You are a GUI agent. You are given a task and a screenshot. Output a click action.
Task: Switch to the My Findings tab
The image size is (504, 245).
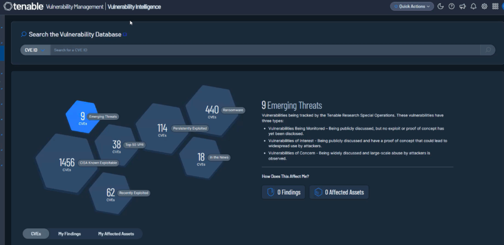point(69,234)
